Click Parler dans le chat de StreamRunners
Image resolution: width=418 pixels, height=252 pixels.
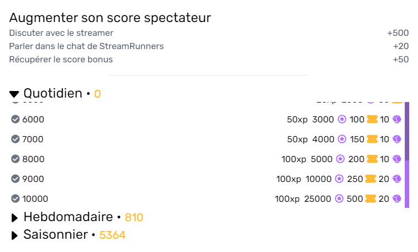click(x=86, y=46)
